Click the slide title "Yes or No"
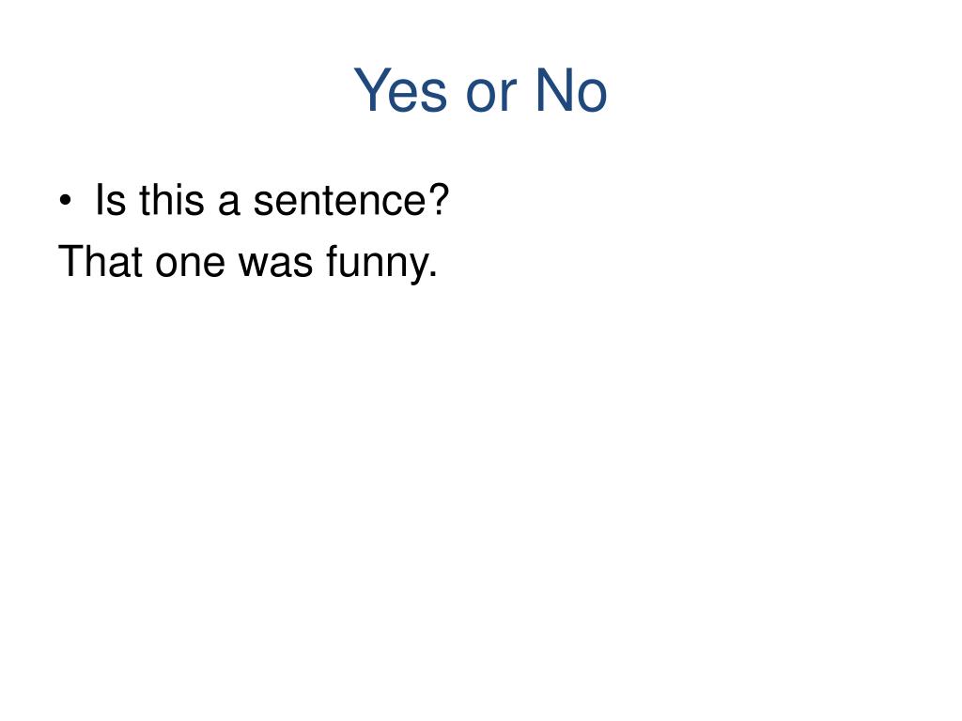962x721 pixels. pyautogui.click(x=480, y=91)
